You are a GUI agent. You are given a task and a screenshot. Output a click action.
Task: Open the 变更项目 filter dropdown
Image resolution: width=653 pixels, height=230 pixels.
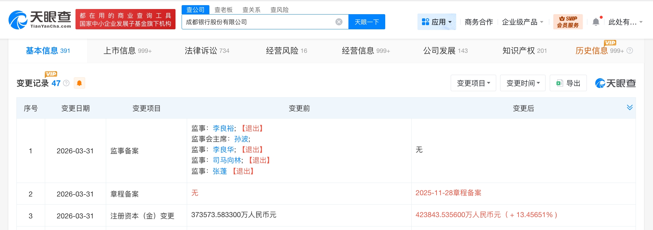click(x=473, y=83)
